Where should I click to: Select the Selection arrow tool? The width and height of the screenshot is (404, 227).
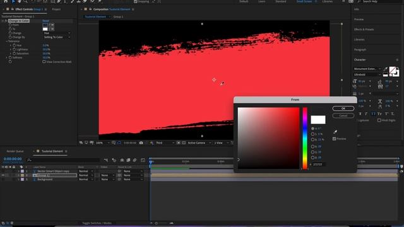[13, 1]
